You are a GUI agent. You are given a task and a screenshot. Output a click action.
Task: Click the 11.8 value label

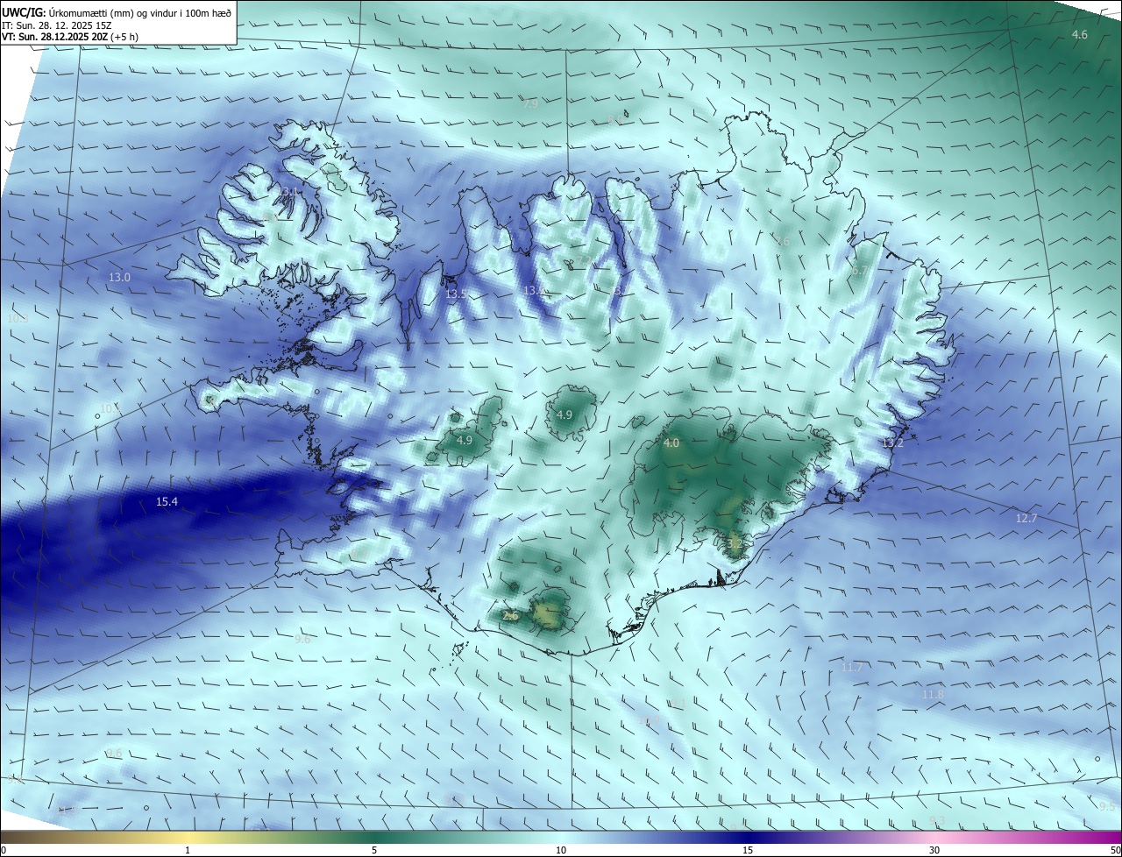pyautogui.click(x=934, y=695)
